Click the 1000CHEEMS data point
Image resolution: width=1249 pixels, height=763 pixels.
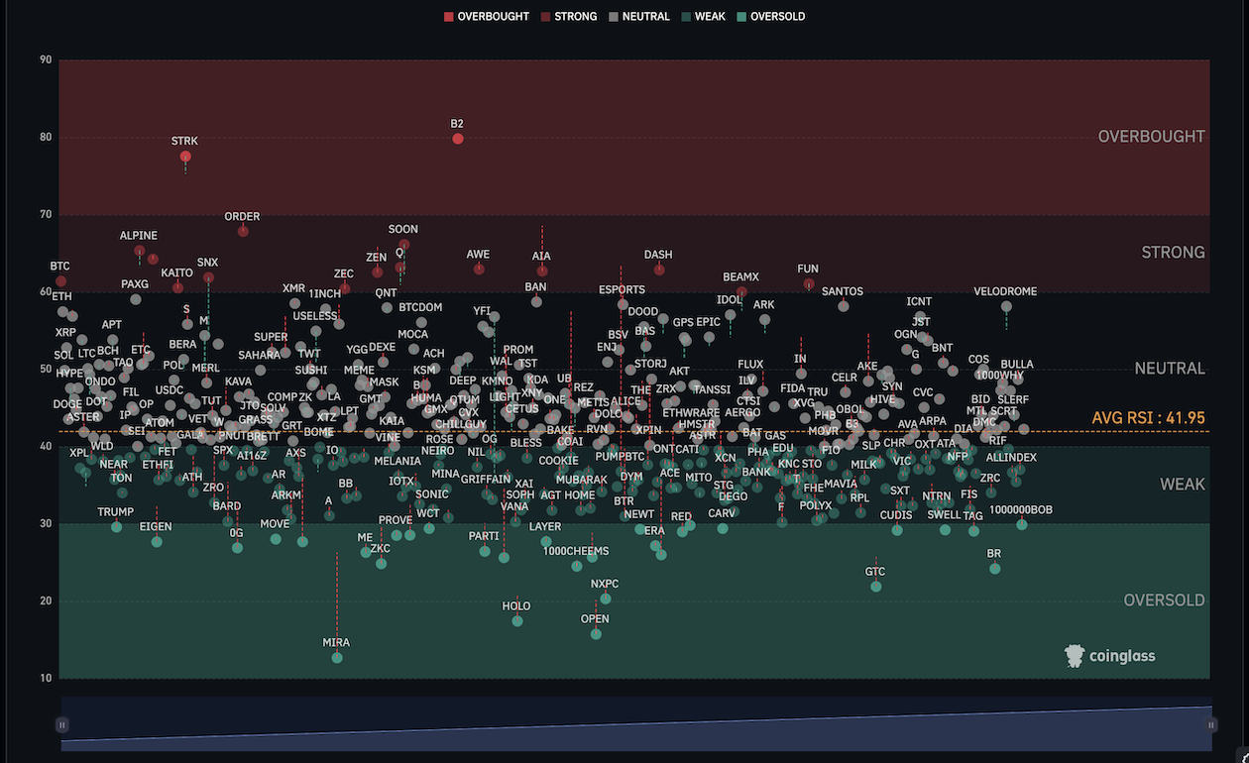[575, 565]
